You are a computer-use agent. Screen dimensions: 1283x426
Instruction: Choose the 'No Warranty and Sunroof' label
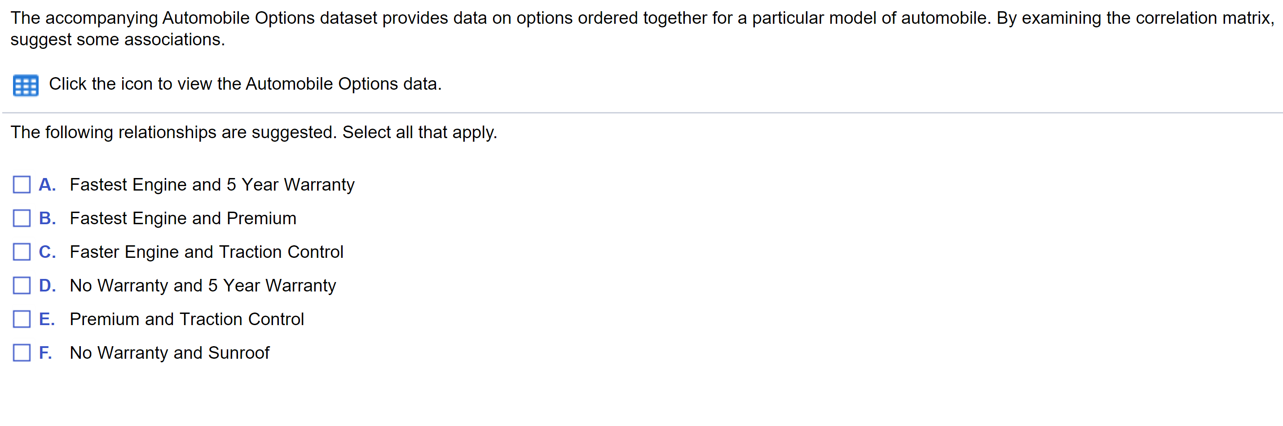tap(169, 353)
